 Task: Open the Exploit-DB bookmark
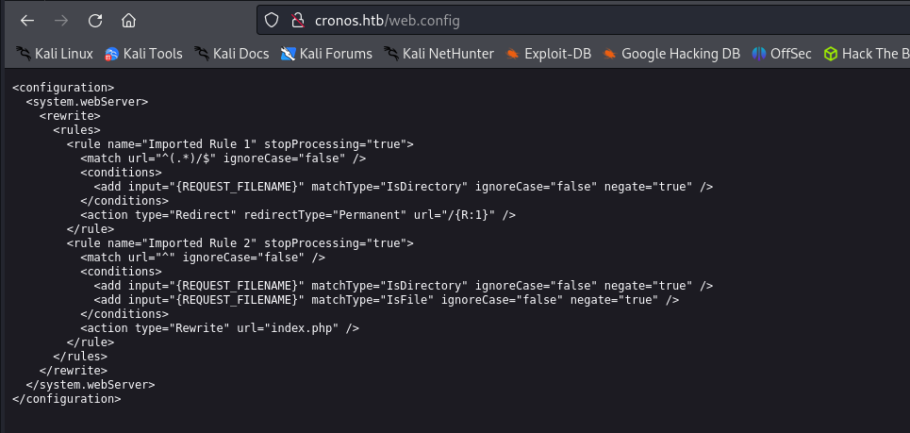(x=548, y=54)
